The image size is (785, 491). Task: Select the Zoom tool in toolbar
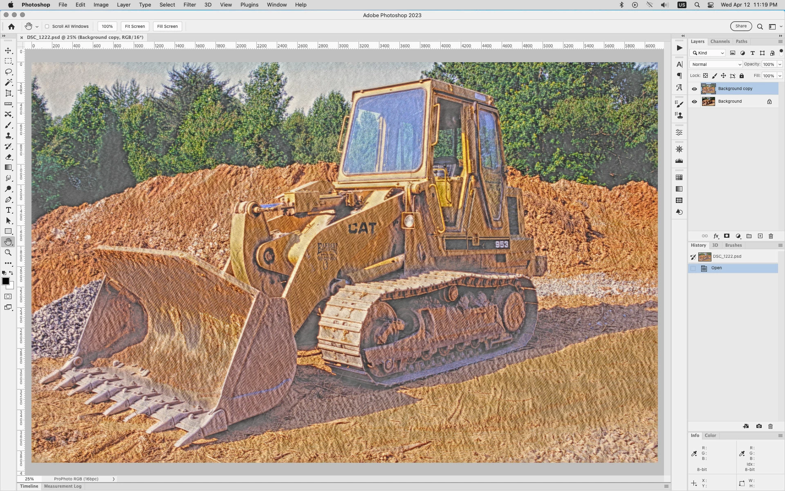click(8, 252)
